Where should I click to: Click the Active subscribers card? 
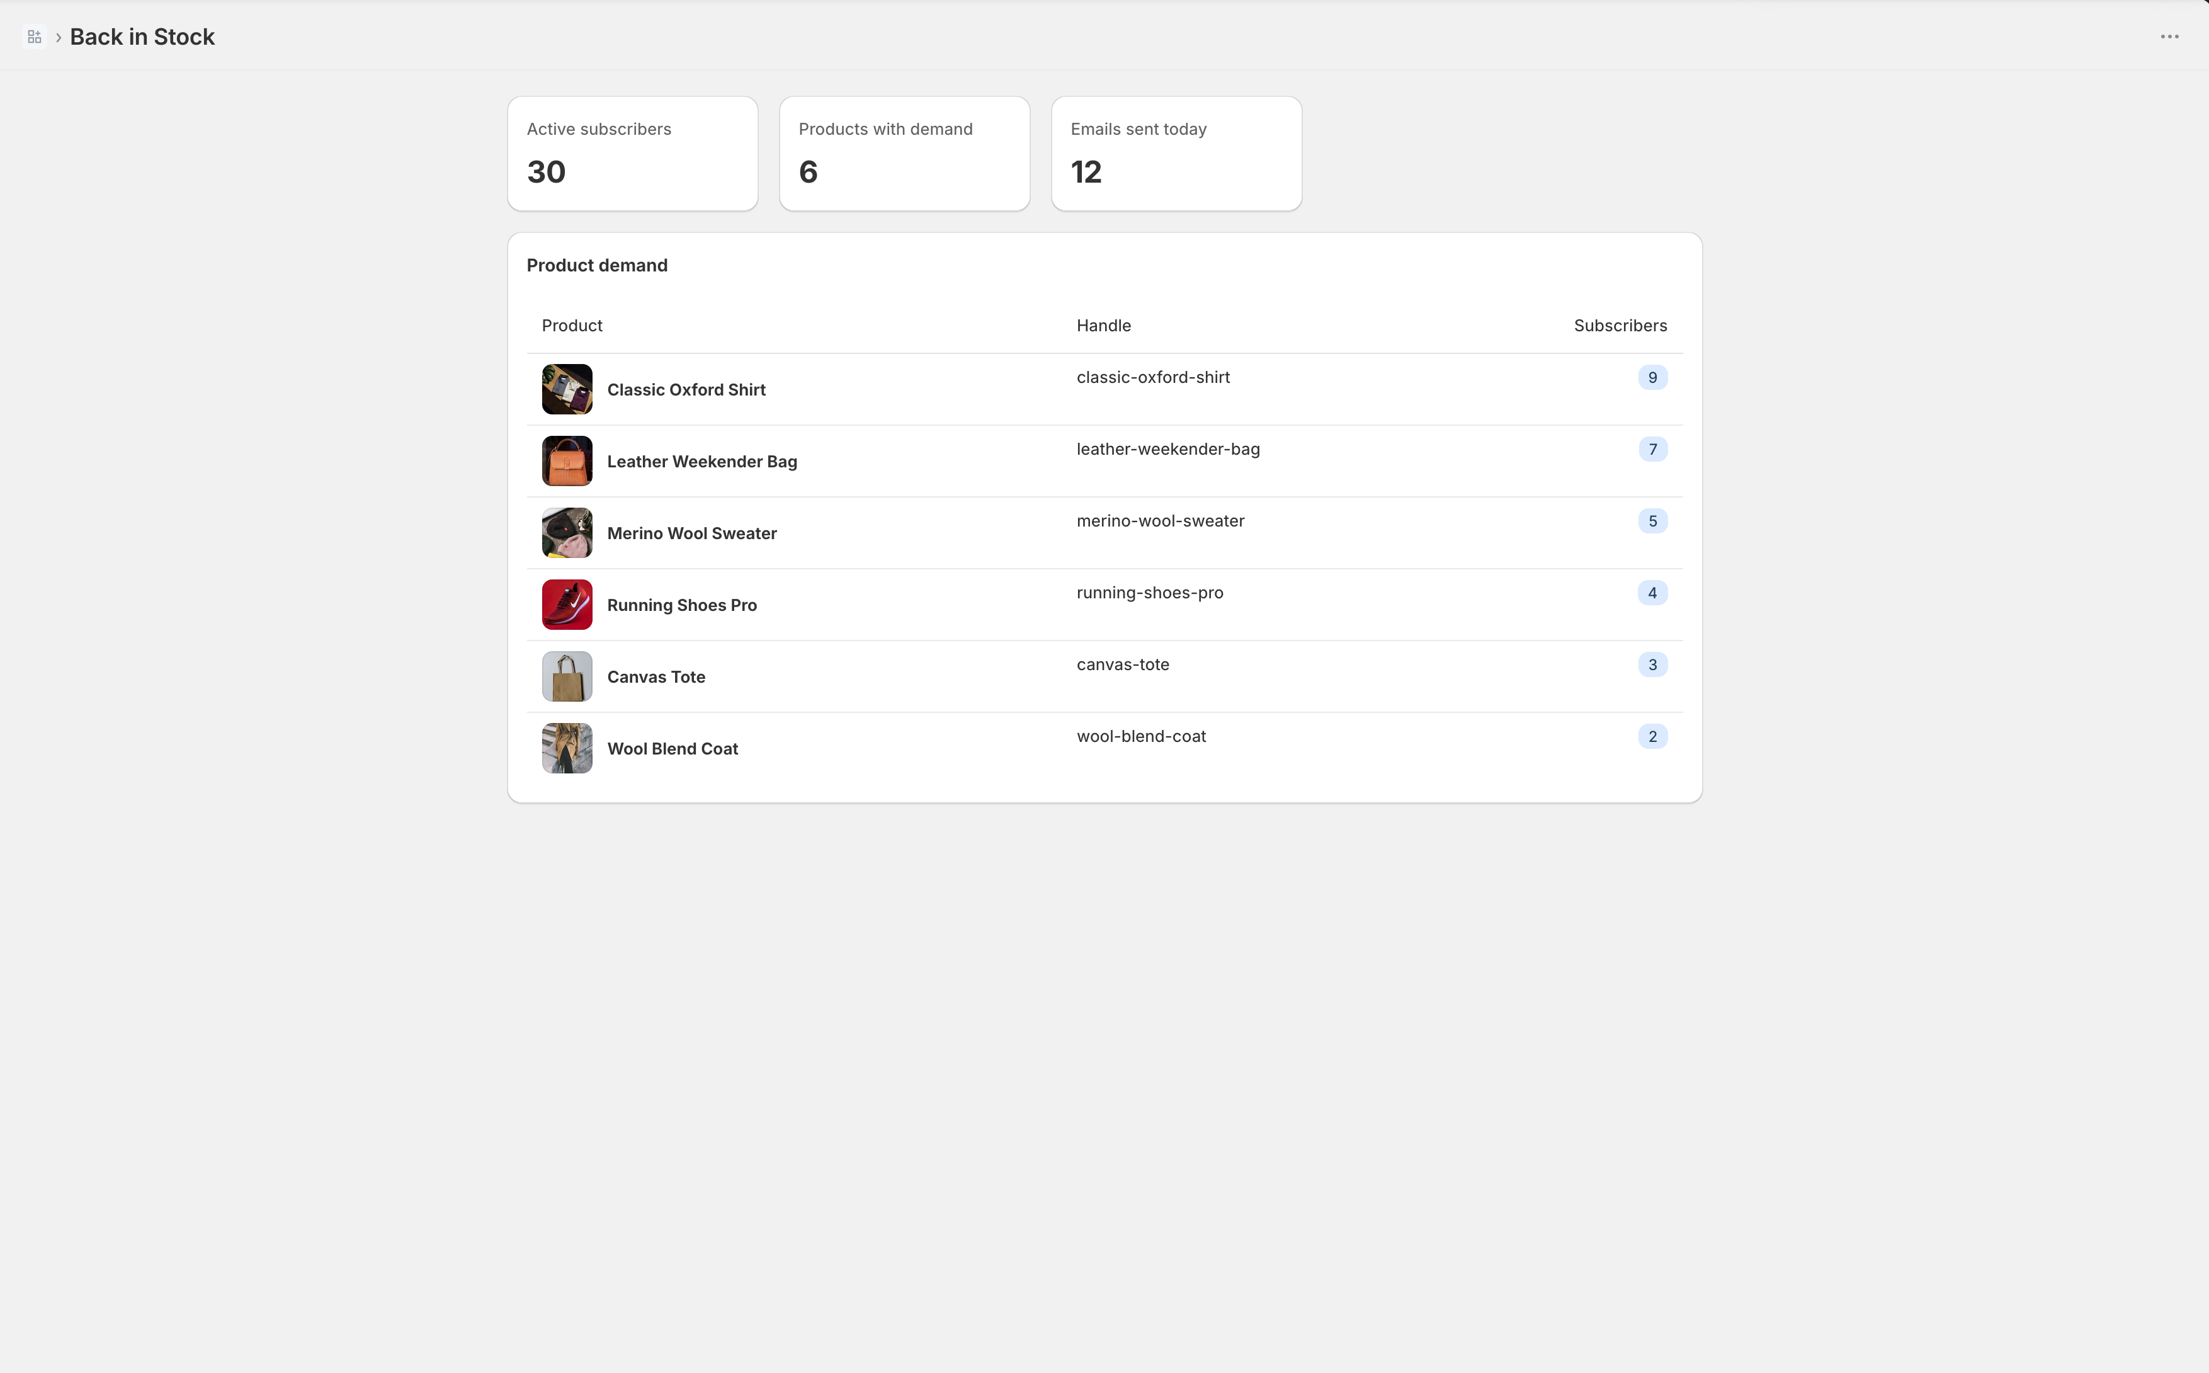click(633, 154)
